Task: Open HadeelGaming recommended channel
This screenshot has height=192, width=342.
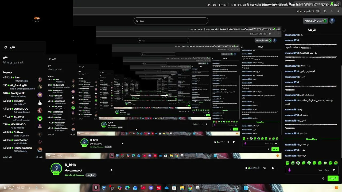Action: 23,149
